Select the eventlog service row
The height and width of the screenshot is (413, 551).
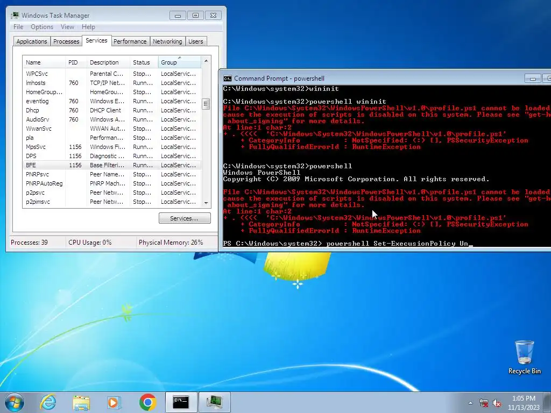[x=112, y=101]
